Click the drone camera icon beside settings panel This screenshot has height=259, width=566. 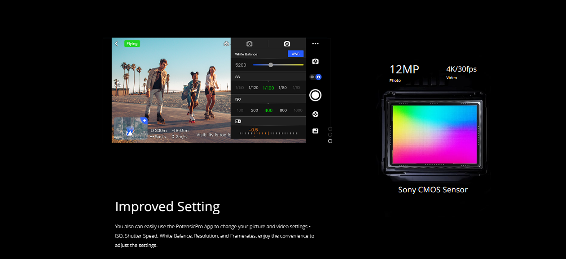pyautogui.click(x=226, y=44)
